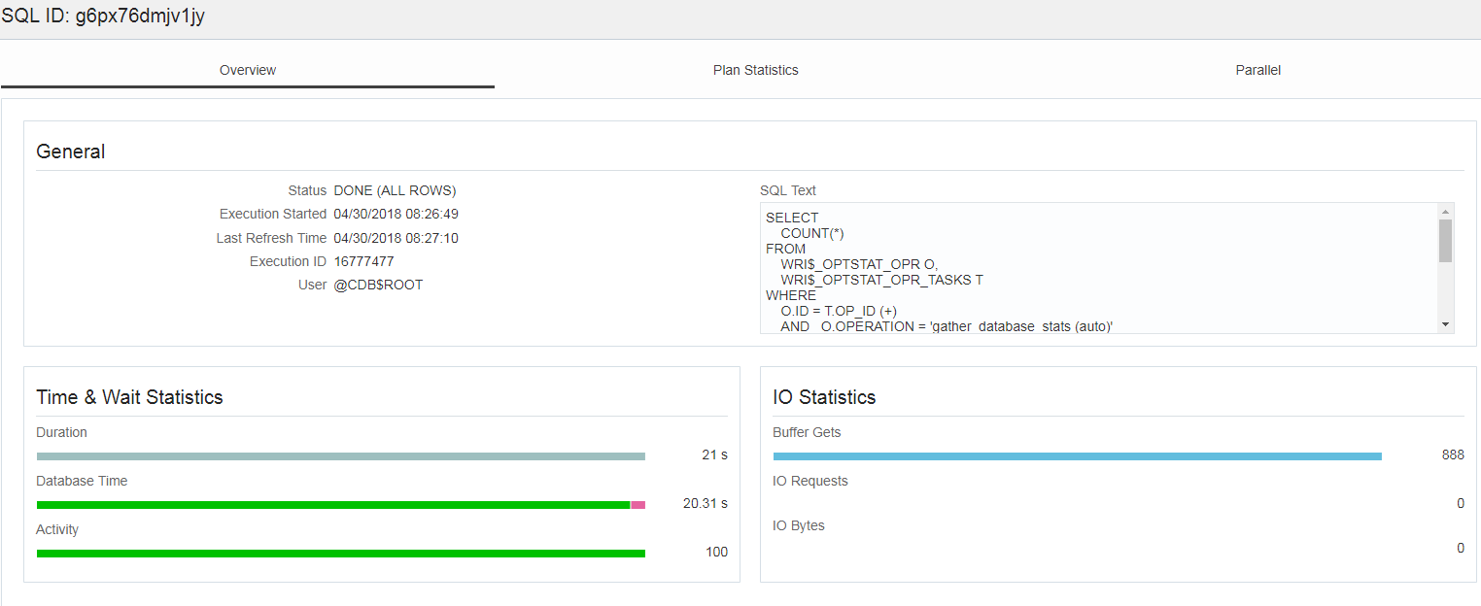The width and height of the screenshot is (1481, 606).
Task: Click the SQL Text label
Action: click(788, 190)
